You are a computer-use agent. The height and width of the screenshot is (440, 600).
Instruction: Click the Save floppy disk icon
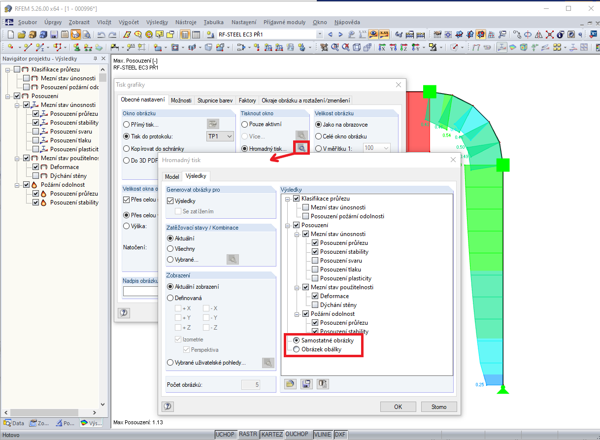click(x=54, y=34)
